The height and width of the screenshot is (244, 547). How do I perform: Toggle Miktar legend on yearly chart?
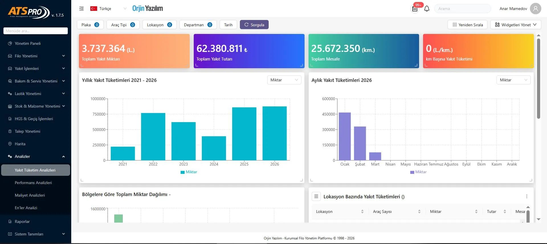[189, 172]
